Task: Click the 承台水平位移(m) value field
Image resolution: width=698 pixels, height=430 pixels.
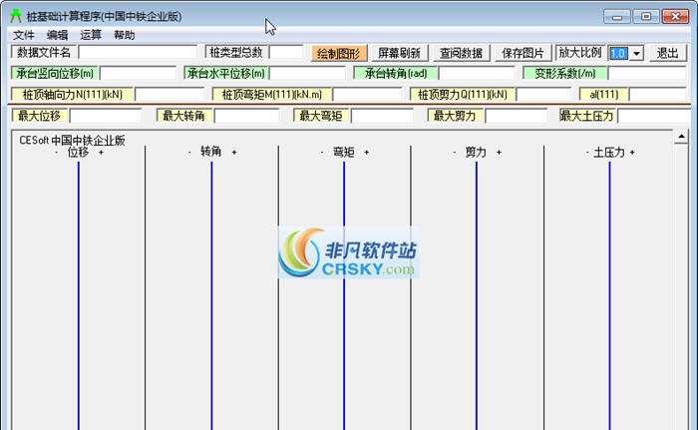Action: coord(307,73)
